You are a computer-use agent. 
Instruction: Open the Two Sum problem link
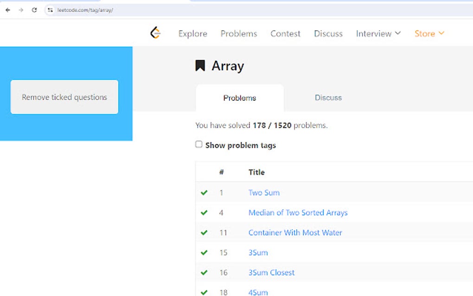(264, 193)
